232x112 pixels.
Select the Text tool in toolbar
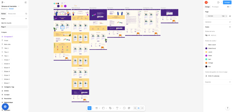click(117, 108)
